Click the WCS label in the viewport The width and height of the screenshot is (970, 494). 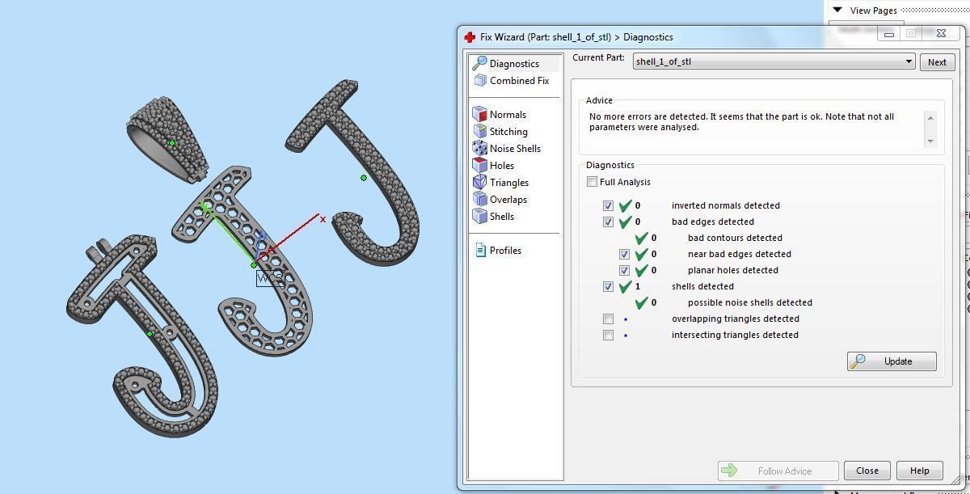pyautogui.click(x=270, y=278)
